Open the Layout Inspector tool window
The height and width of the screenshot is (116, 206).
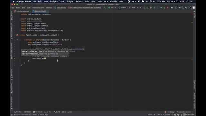click(x=184, y=112)
